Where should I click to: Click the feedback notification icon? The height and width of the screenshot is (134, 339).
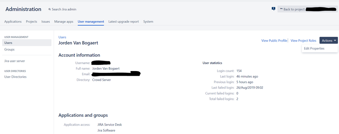273,9
